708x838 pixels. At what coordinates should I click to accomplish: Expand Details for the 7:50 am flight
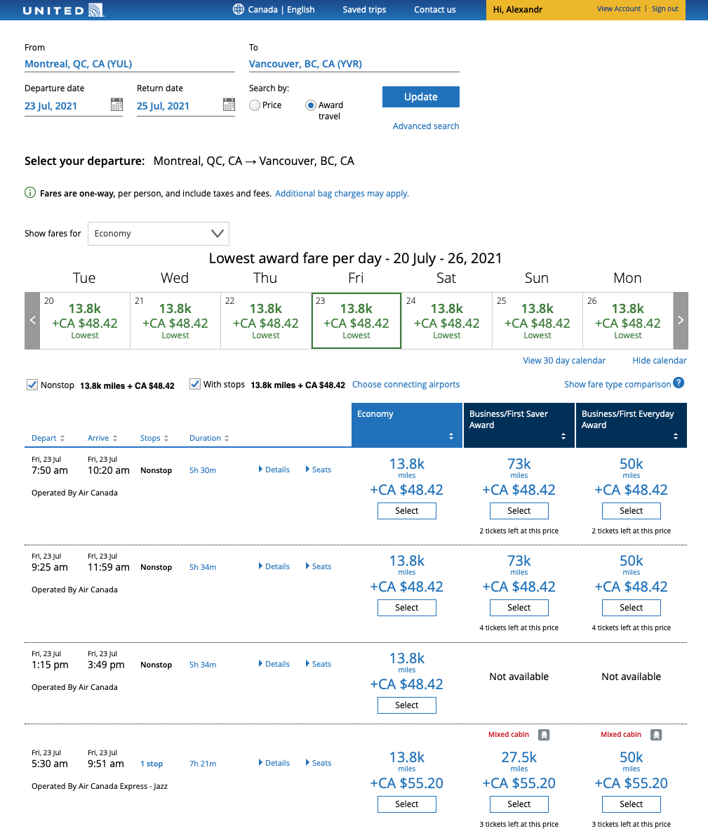click(x=274, y=470)
